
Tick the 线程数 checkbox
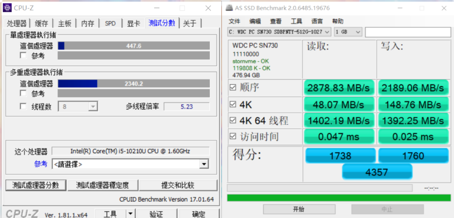click(x=23, y=107)
